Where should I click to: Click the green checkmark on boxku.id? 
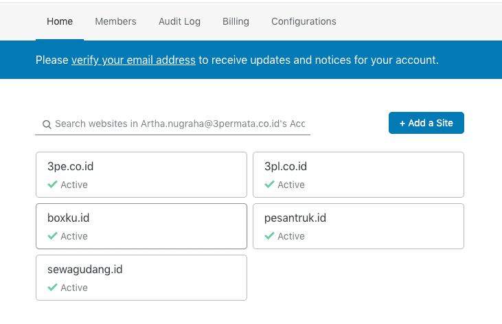pyautogui.click(x=52, y=236)
